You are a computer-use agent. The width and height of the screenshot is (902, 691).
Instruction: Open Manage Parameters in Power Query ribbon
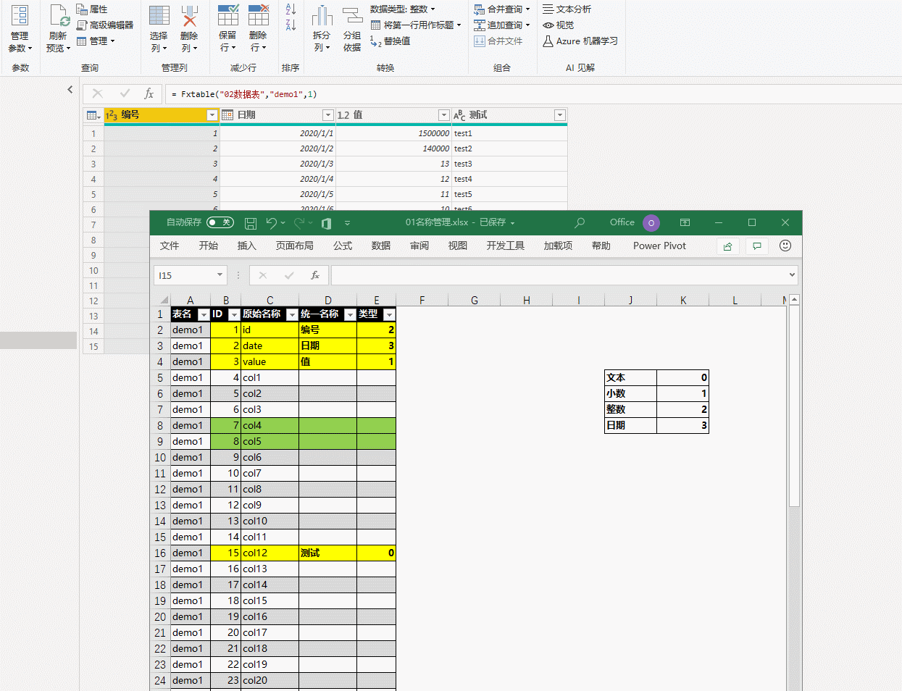point(20,29)
